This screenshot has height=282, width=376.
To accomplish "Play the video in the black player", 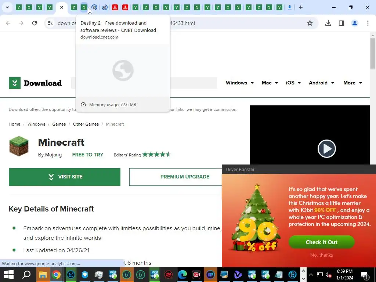I will 326,149.
